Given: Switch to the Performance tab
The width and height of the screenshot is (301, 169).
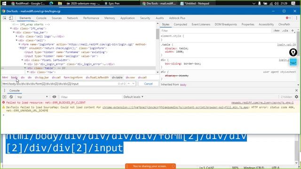Looking at the screenshot, I should (91, 18).
